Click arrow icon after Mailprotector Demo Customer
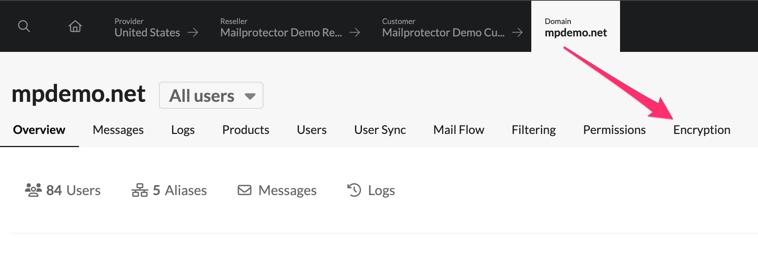The height and width of the screenshot is (271, 758). click(517, 33)
